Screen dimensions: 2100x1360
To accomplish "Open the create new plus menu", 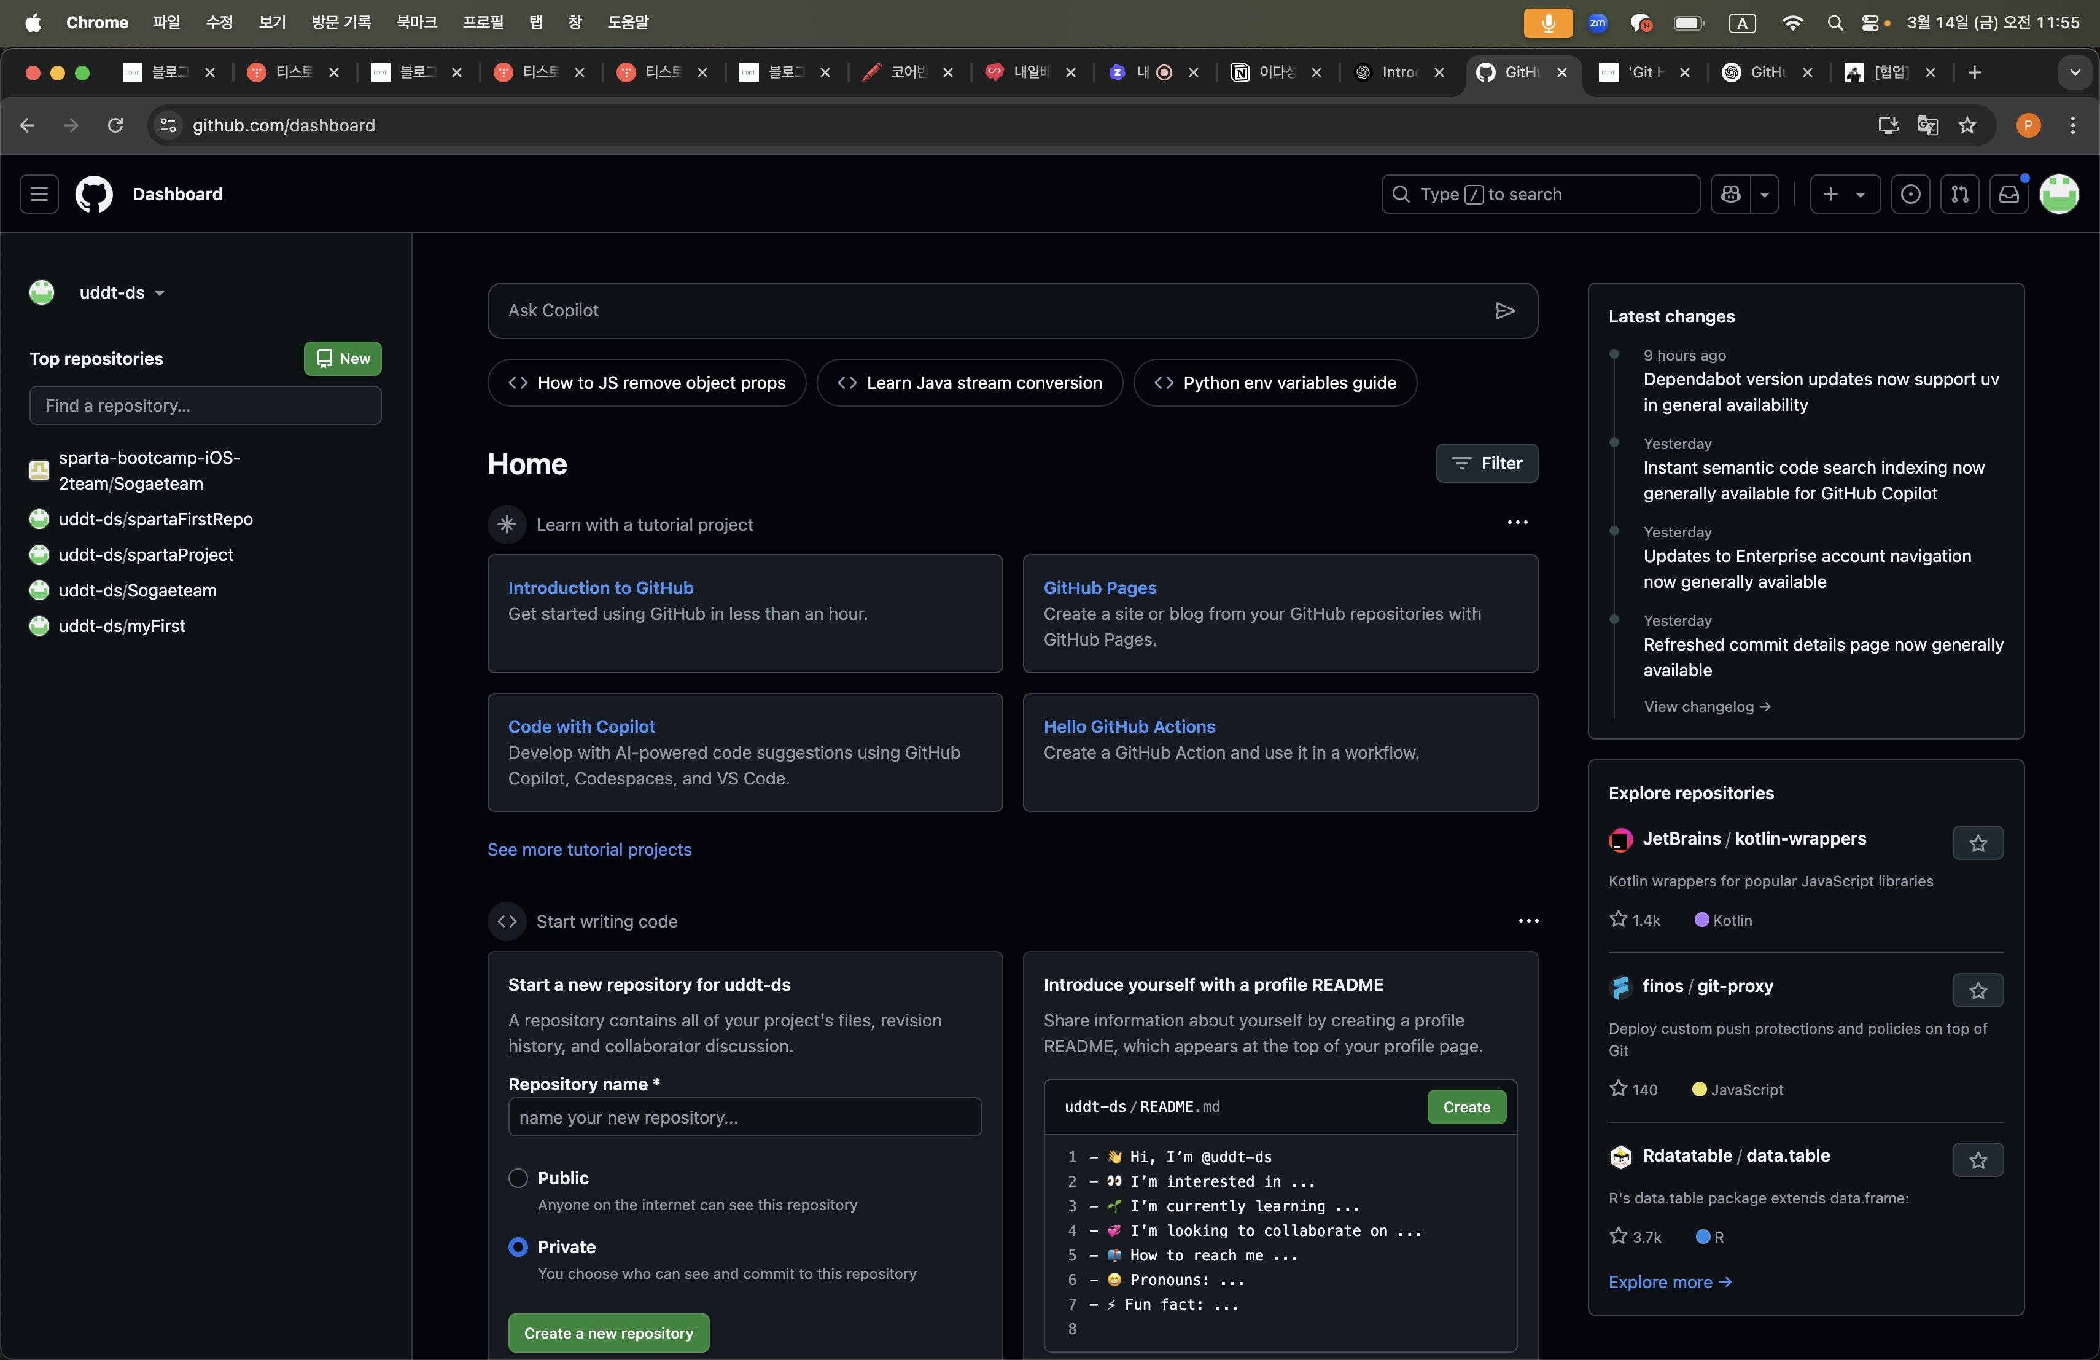I will [1844, 194].
